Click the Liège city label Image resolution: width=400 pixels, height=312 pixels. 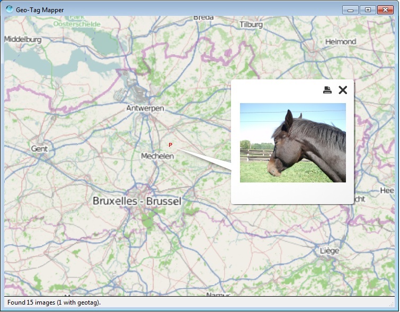[x=330, y=251]
